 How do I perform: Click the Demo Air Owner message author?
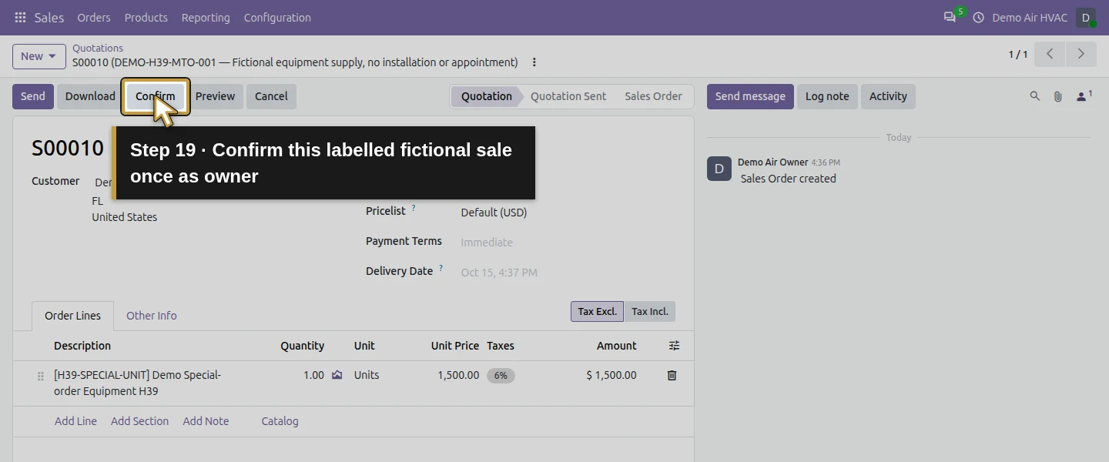click(x=772, y=162)
